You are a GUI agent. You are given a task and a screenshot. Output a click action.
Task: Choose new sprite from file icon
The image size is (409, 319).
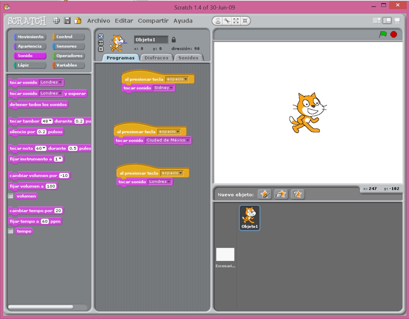pos(281,194)
